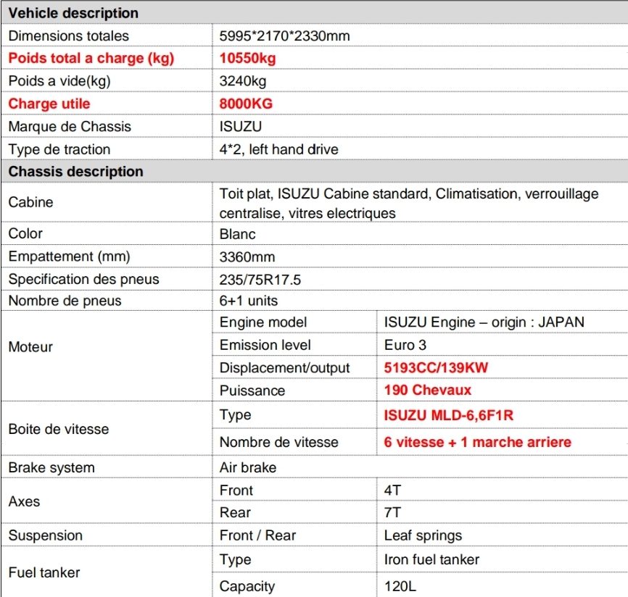Viewport: 628px width, 597px height.
Task: Select the value 'Iron fuel tanker'
Action: point(431,560)
